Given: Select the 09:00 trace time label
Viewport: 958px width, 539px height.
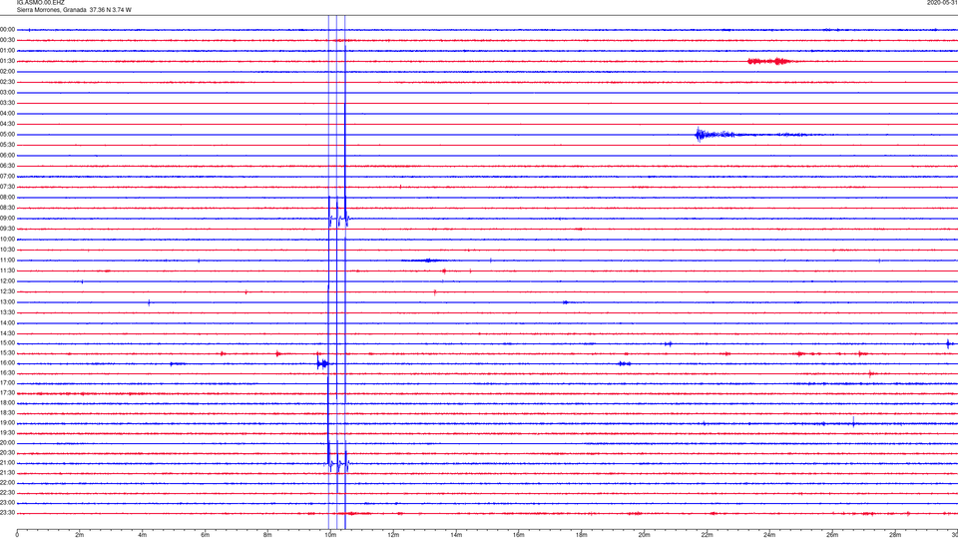Looking at the screenshot, I should [x=7, y=219].
